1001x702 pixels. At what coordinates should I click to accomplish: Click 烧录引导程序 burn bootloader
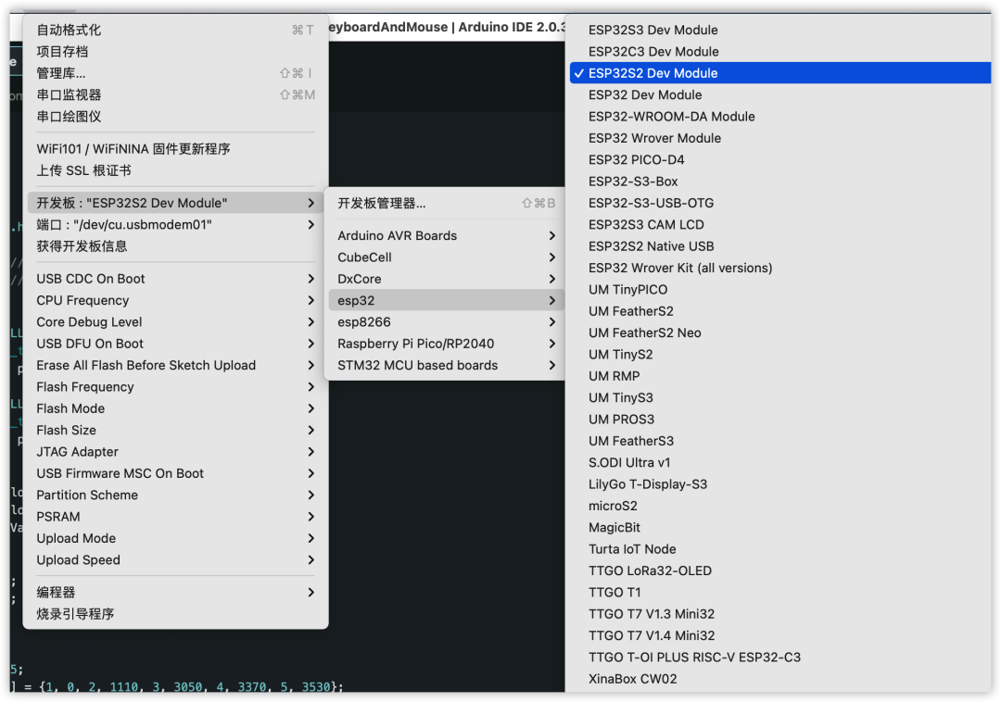175,614
